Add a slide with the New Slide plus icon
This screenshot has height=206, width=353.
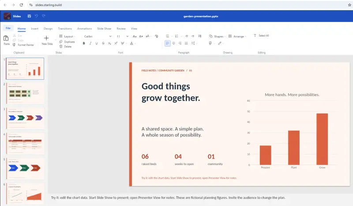(46, 38)
